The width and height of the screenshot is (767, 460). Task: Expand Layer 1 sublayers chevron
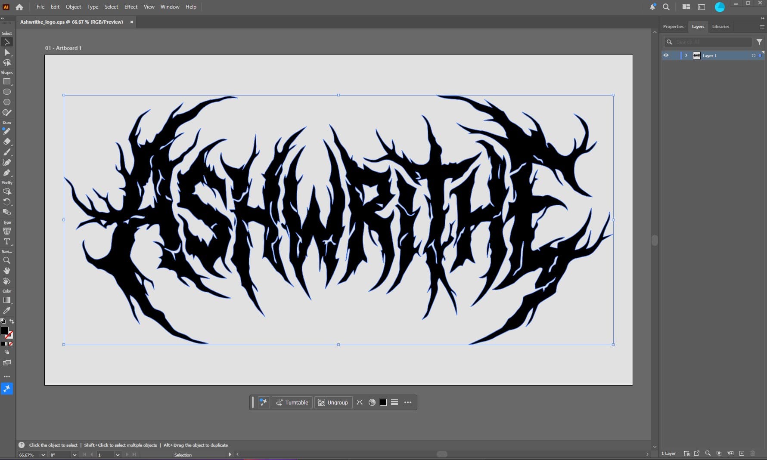click(x=686, y=56)
